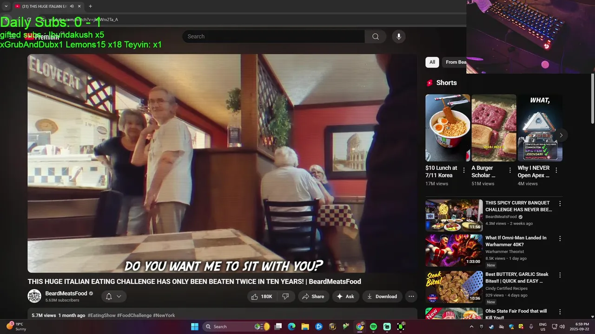
Task: Click the Download button
Action: pos(382,296)
